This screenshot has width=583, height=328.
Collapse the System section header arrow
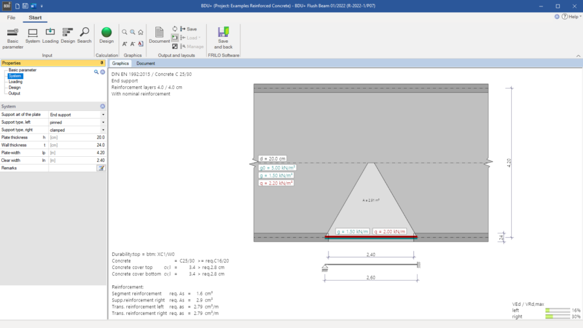click(x=102, y=106)
